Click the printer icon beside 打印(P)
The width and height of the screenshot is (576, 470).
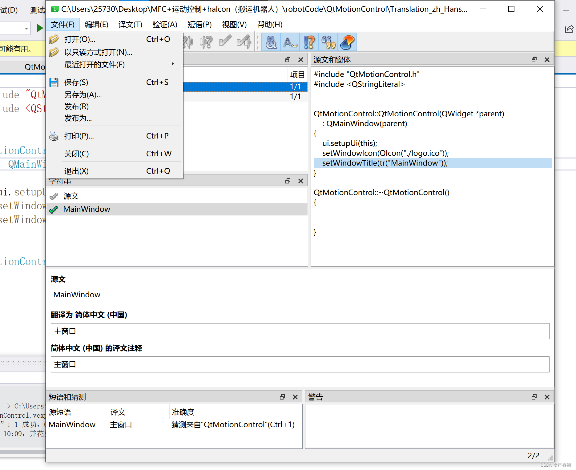coord(54,136)
